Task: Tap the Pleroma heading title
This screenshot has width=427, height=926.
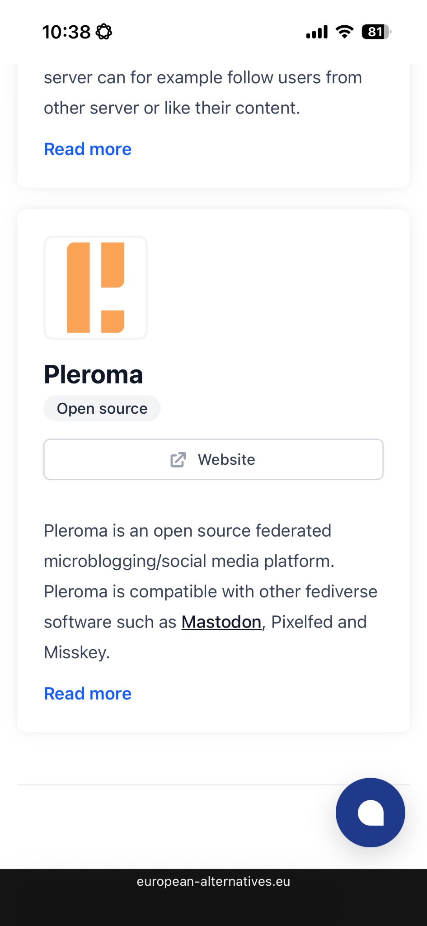Action: [94, 375]
